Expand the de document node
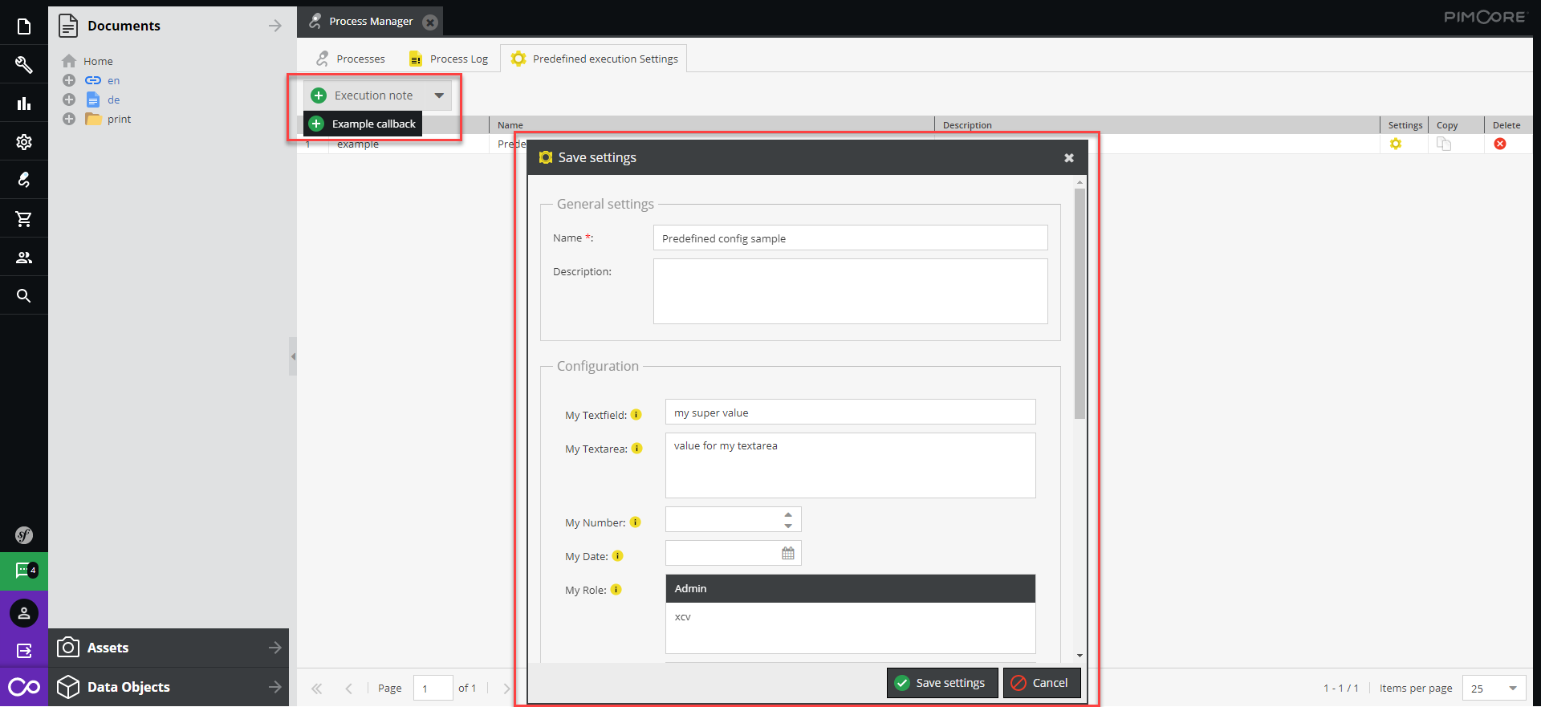This screenshot has height=707, width=1541. pyautogui.click(x=69, y=100)
